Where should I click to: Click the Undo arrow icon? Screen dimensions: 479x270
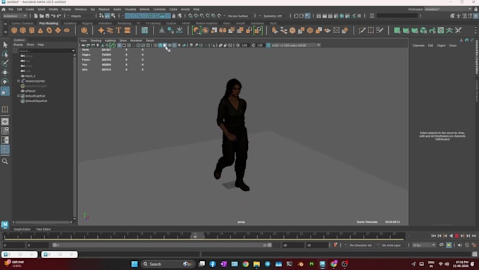coord(53,16)
